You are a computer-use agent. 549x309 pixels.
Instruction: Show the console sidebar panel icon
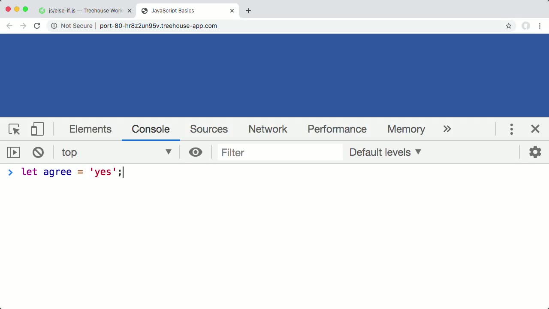[13, 152]
